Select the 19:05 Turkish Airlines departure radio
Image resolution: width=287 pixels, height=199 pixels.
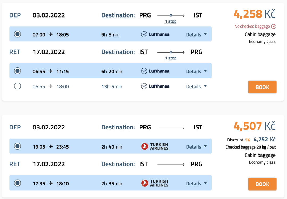tap(18, 146)
